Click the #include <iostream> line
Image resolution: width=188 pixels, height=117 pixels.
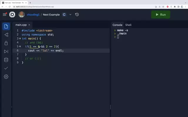[x=37, y=30]
